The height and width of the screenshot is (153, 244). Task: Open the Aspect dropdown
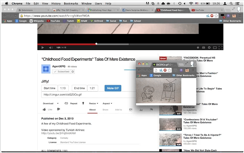[x=107, y=104]
